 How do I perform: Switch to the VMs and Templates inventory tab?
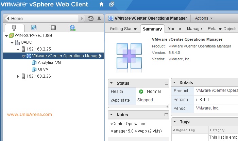tap(34, 27)
